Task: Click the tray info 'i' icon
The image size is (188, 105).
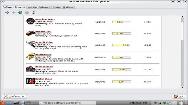Action: (x=175, y=103)
